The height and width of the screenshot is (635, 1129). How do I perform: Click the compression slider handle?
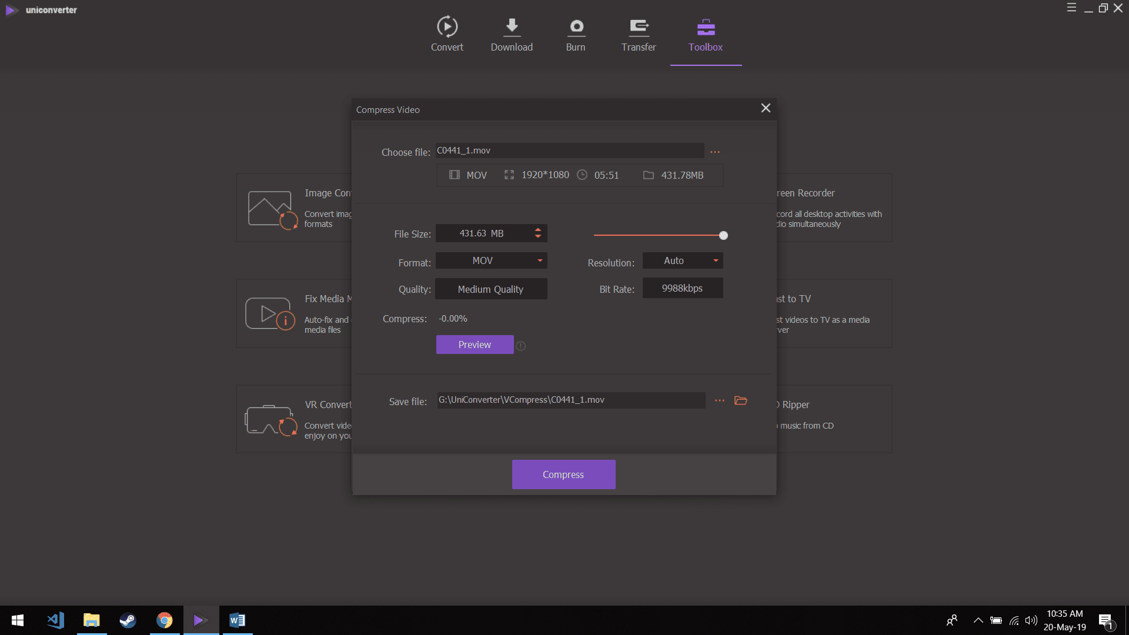point(723,235)
